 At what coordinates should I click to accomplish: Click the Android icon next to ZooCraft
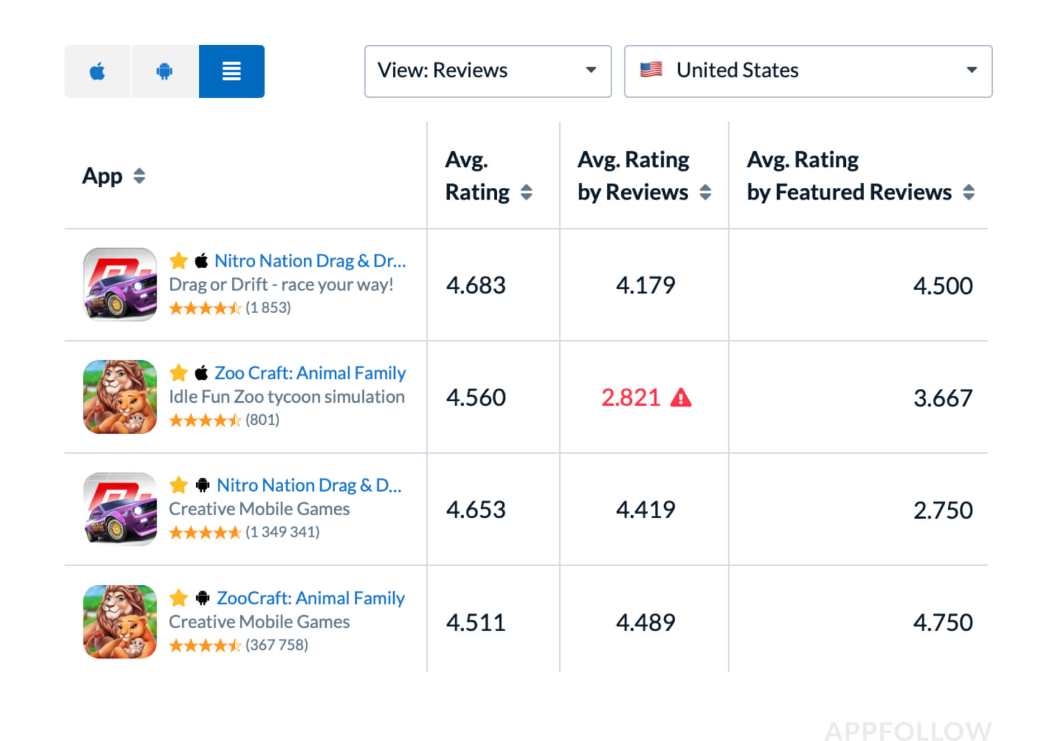point(203,598)
